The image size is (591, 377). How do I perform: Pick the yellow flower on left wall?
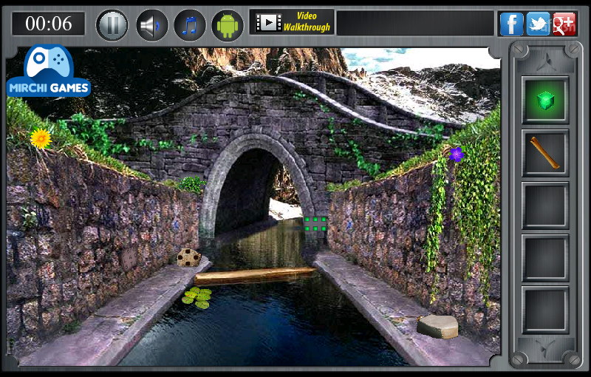tap(41, 138)
